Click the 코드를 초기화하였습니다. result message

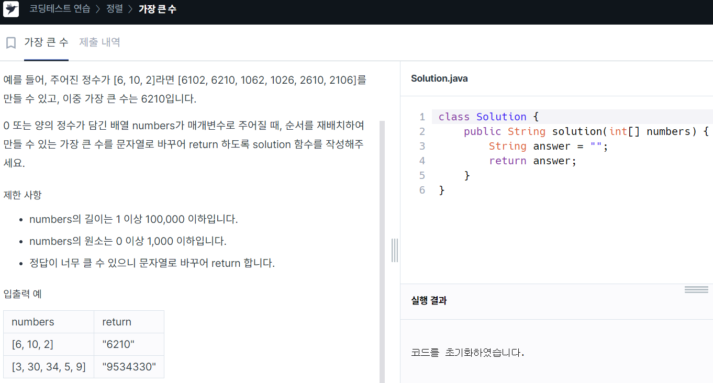[467, 353]
